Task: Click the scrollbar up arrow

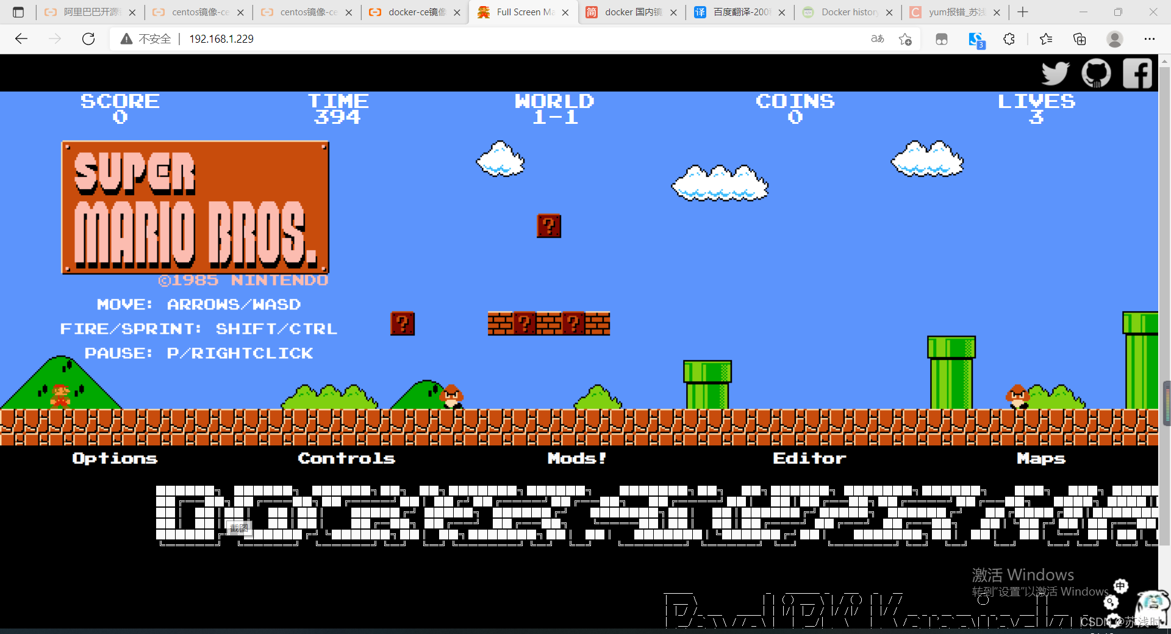Action: pos(1165,61)
